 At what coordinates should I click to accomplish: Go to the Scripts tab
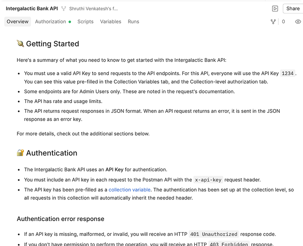pos(85,22)
